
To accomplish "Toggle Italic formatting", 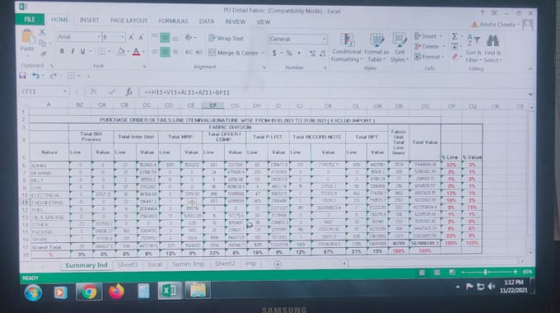I will click(72, 51).
